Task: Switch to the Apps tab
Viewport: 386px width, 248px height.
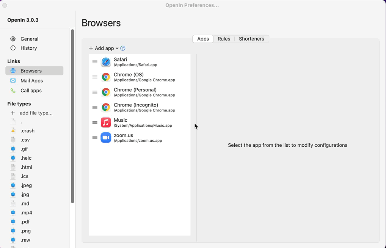Action: coord(203,39)
